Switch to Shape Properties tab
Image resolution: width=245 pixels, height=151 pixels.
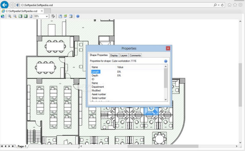(98, 55)
